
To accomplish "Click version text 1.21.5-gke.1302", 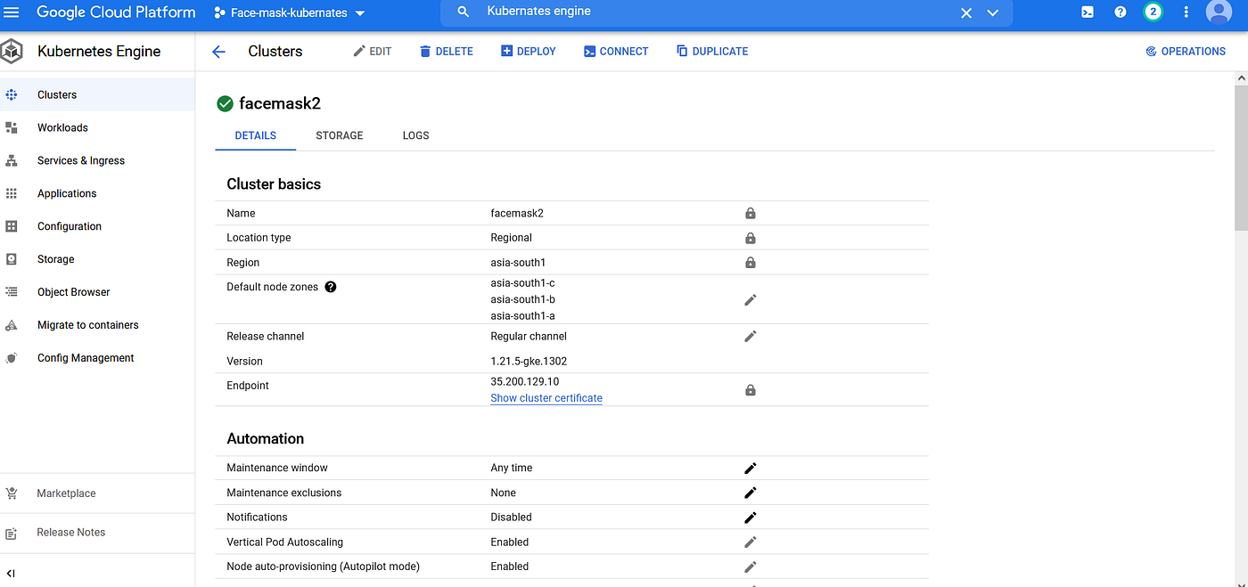I will [x=529, y=361].
